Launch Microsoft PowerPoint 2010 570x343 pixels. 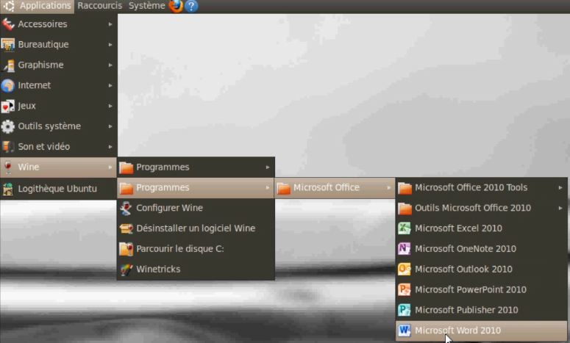point(481,289)
